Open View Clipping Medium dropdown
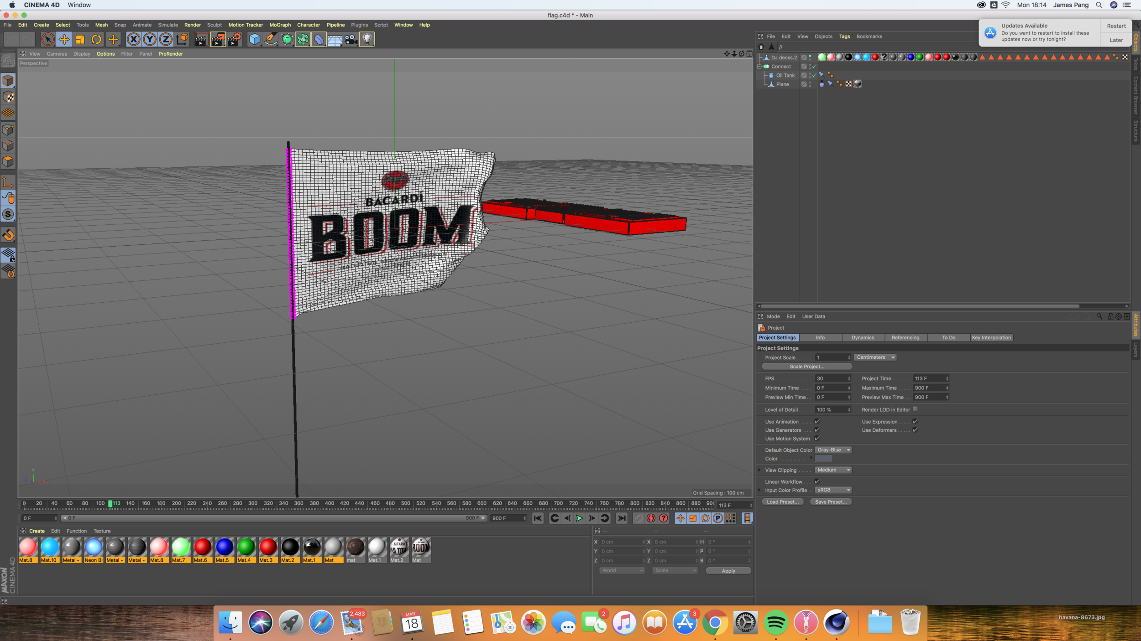The width and height of the screenshot is (1141, 641). coord(833,470)
